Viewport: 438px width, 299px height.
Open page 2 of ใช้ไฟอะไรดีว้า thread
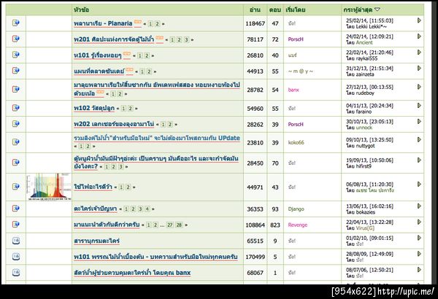(x=128, y=187)
